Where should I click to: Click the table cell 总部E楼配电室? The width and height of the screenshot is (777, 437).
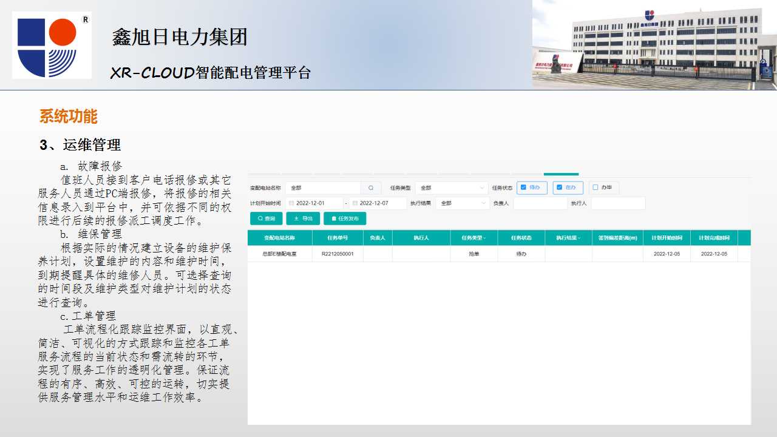(280, 254)
